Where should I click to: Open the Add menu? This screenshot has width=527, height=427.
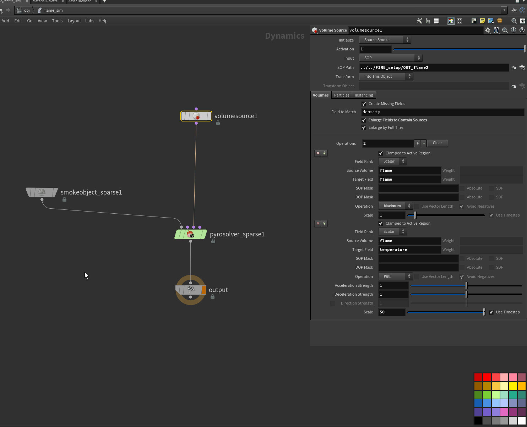pos(5,21)
